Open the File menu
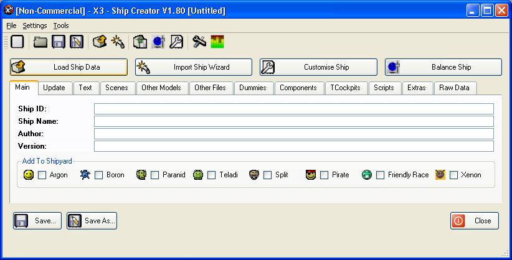This screenshot has width=512, height=260. point(11,26)
